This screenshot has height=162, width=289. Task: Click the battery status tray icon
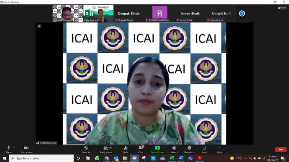click(259, 158)
